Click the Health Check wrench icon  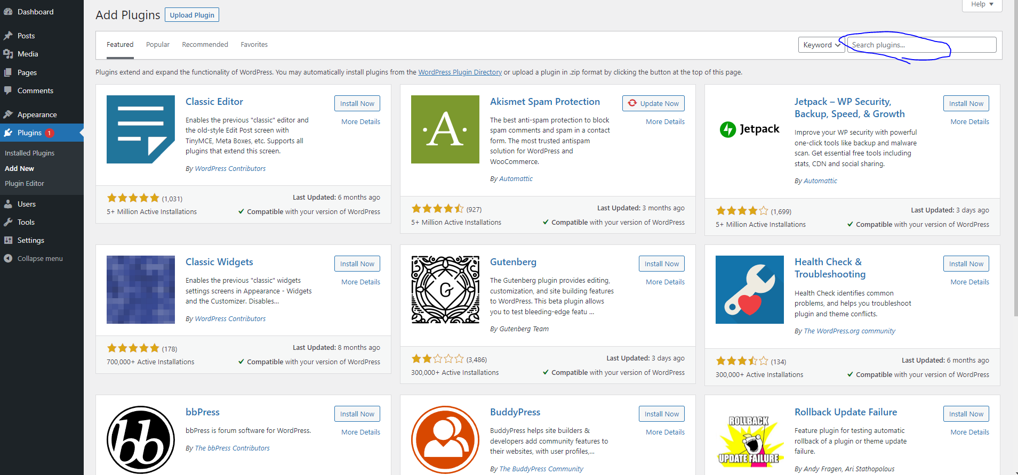click(x=749, y=290)
